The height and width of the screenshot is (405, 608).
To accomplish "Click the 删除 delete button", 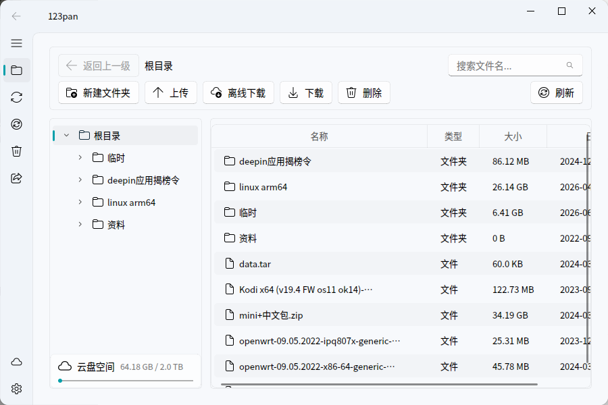I will click(x=364, y=93).
